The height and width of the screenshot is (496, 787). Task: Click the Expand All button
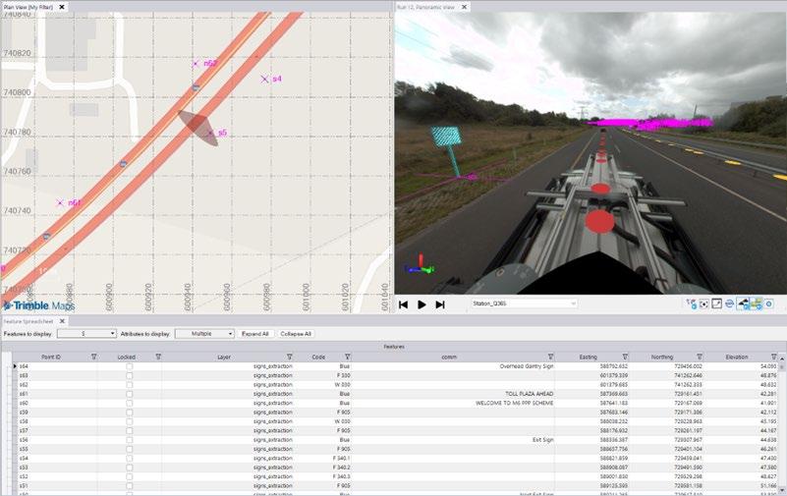point(255,334)
